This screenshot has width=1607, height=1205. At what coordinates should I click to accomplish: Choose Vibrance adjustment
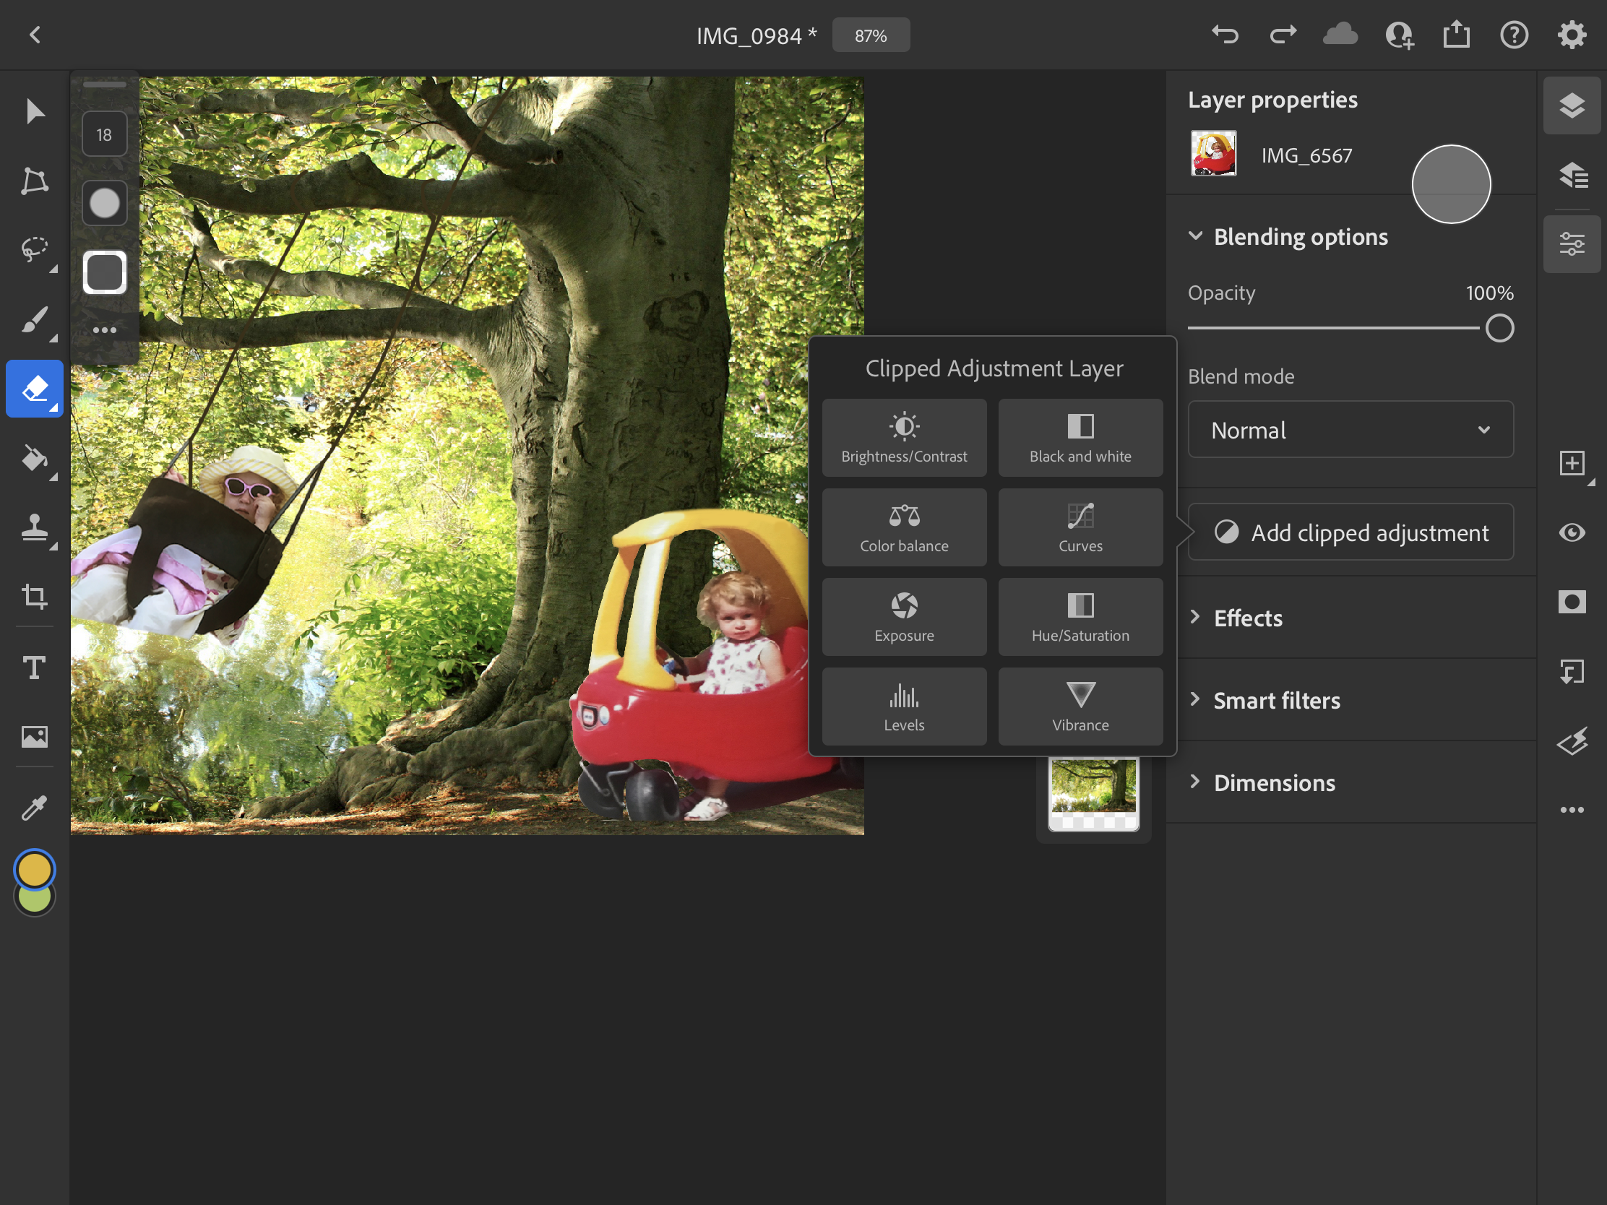point(1080,706)
